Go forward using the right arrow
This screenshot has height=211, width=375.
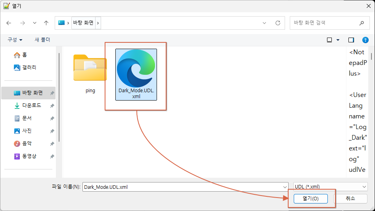[x=23, y=23]
